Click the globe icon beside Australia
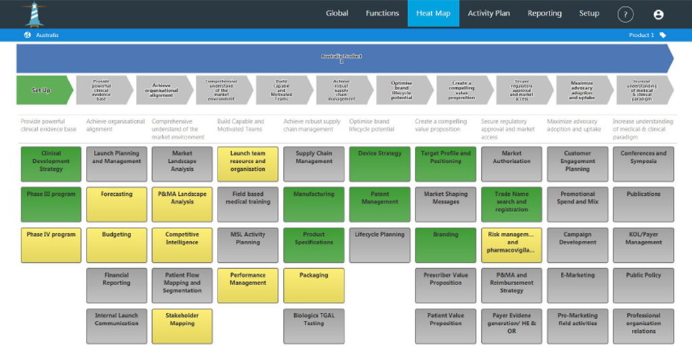Image resolution: width=692 pixels, height=354 pixels. (28, 35)
